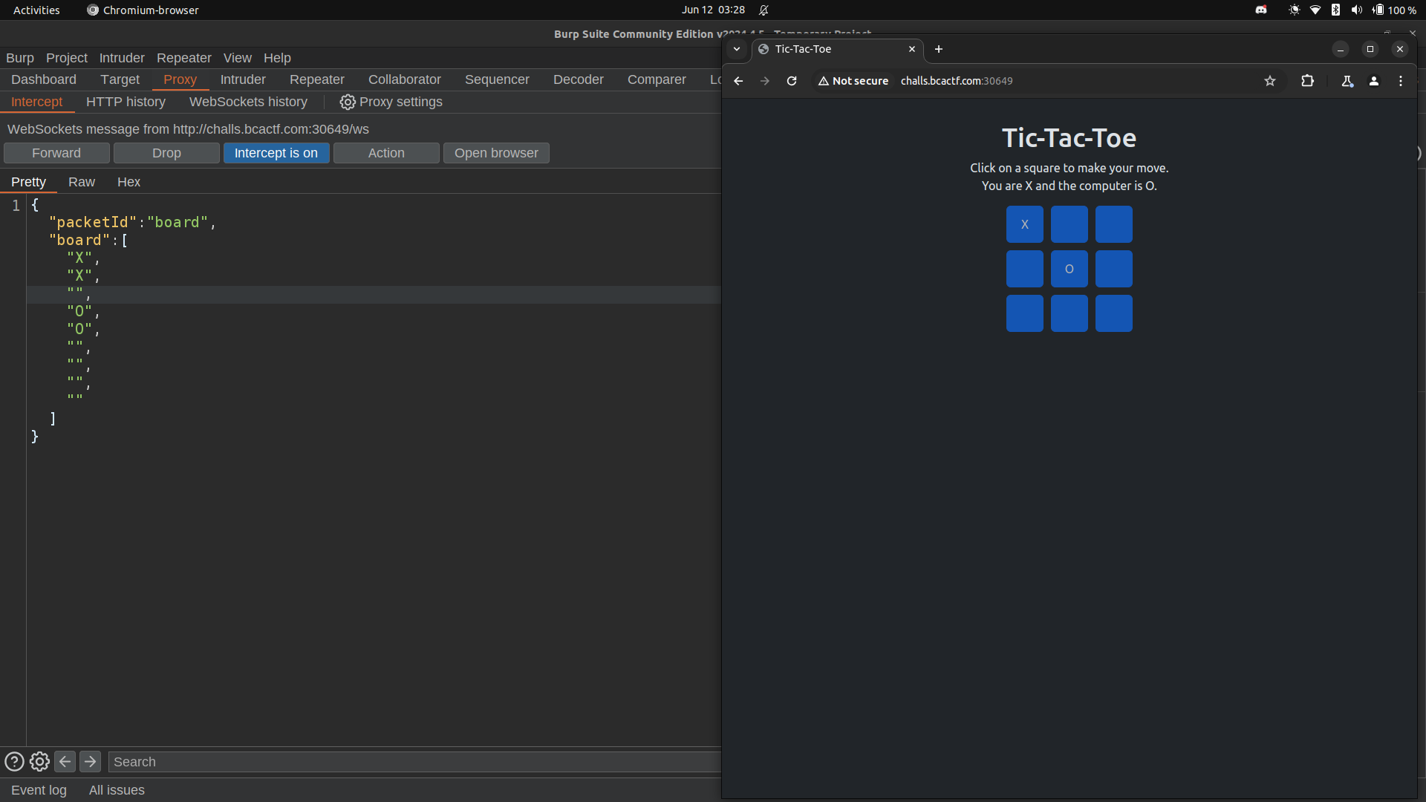Click the bookmark/star icon in browser bar
The height and width of the screenshot is (802, 1426).
pyautogui.click(x=1270, y=80)
